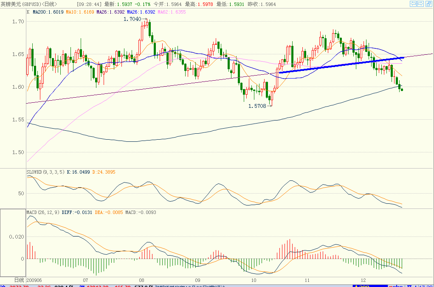
Task: Click the 昨收:1.5964 previous close value
Action: pos(262,4)
